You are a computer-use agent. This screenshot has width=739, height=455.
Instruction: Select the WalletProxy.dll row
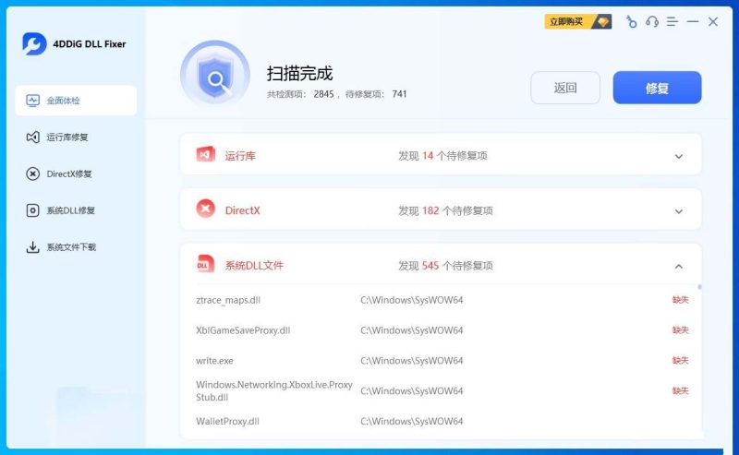pyautogui.click(x=442, y=421)
